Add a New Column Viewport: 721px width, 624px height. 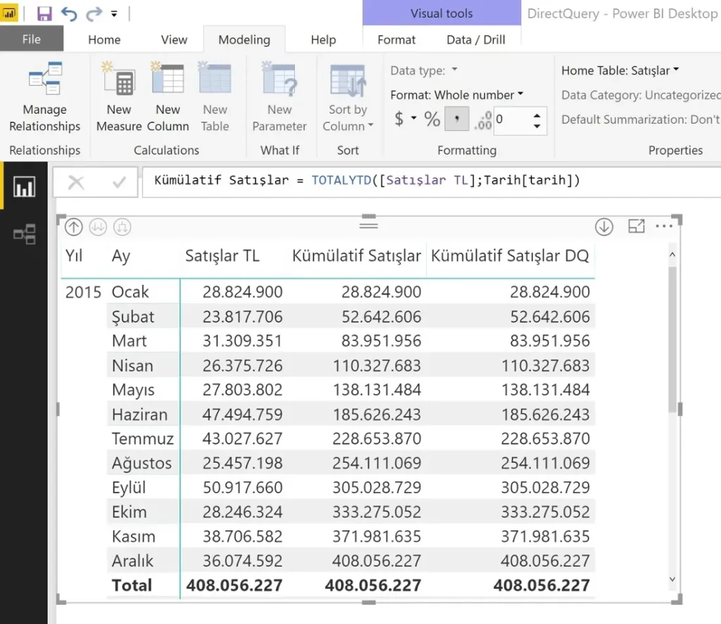pos(168,97)
